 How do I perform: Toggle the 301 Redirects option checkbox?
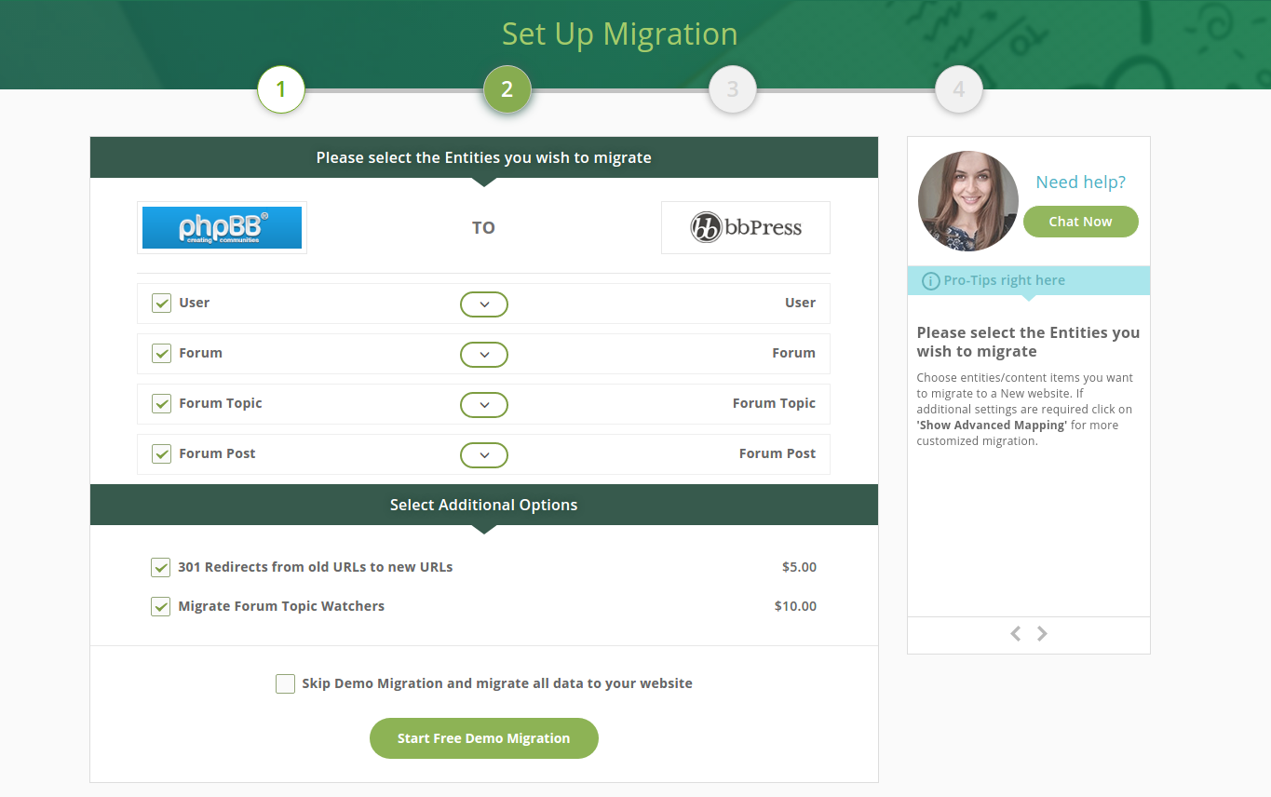point(160,567)
